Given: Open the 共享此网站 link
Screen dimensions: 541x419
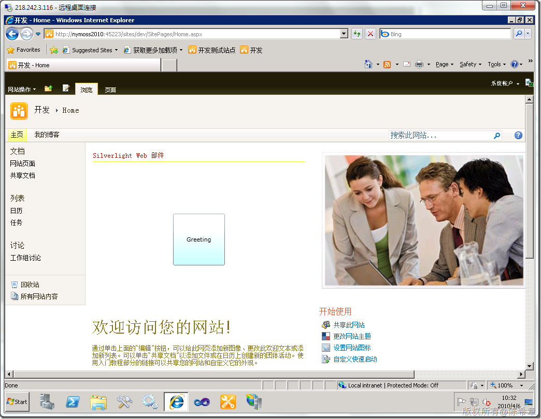Looking at the screenshot, I should (349, 325).
